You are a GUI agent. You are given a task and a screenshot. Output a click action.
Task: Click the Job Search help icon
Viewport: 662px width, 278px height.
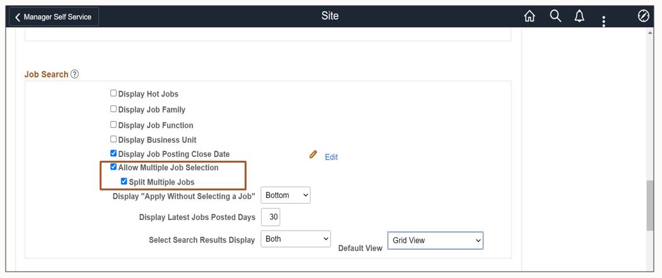(75, 74)
